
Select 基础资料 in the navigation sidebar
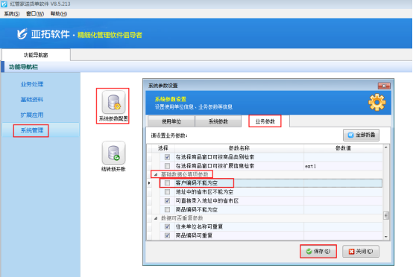point(31,100)
